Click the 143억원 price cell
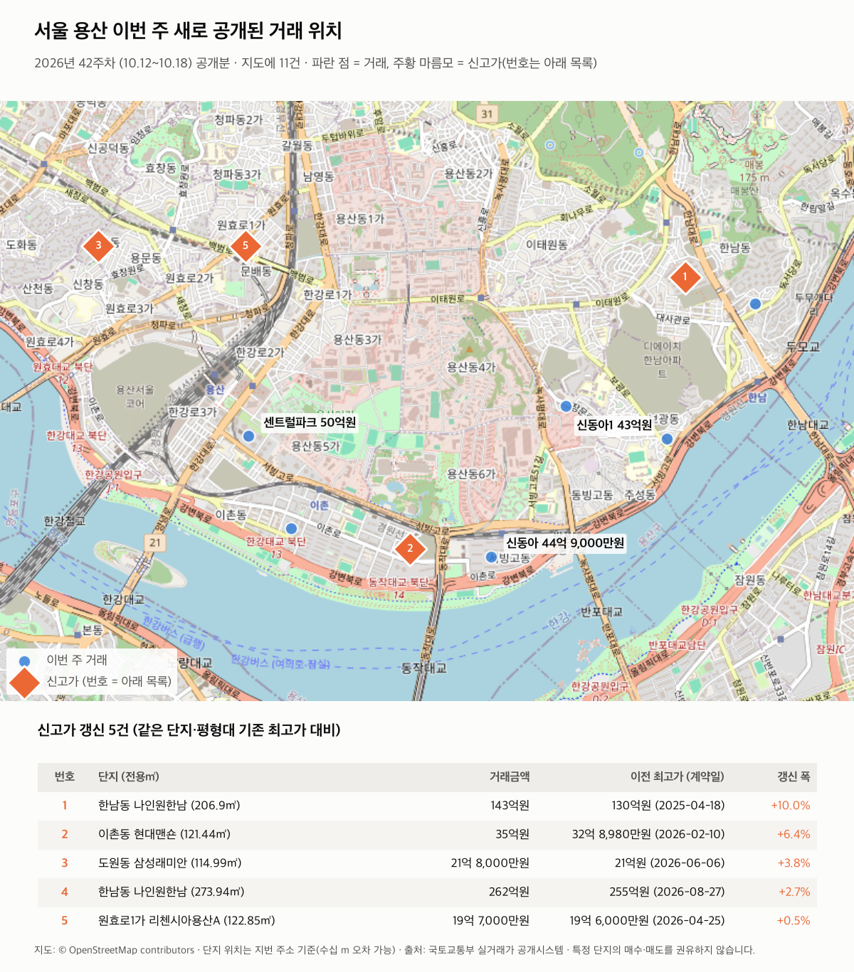854x972 pixels. point(510,806)
